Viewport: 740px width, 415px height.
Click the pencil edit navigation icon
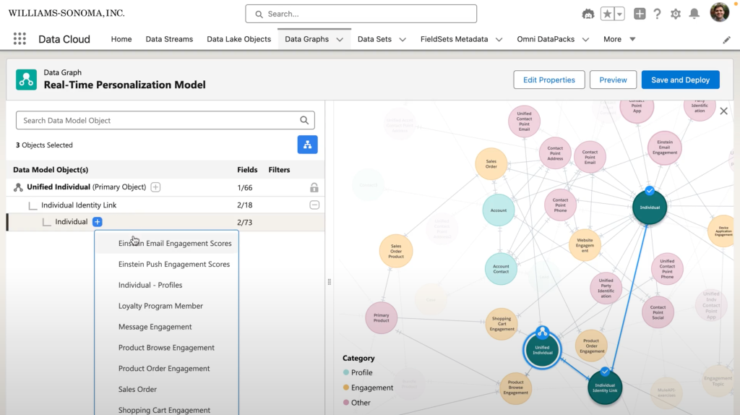coord(726,40)
